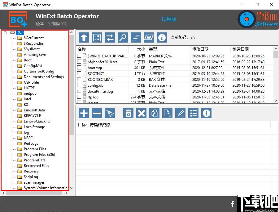Open the Program Files folder in tree
The image size is (279, 212).
coord(35,149)
